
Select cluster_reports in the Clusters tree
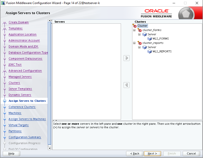(x=153, y=43)
